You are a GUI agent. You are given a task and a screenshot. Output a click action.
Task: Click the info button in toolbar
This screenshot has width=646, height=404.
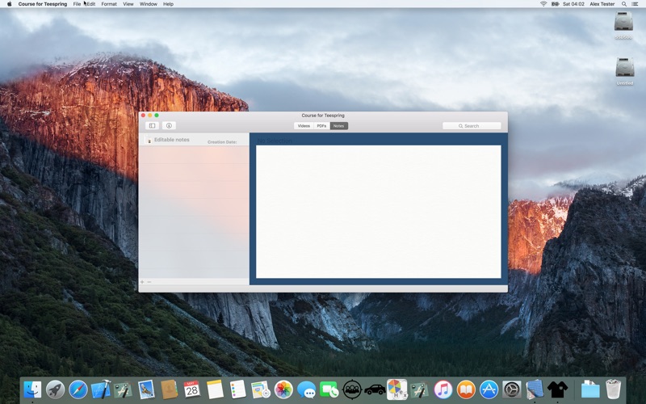coord(169,125)
